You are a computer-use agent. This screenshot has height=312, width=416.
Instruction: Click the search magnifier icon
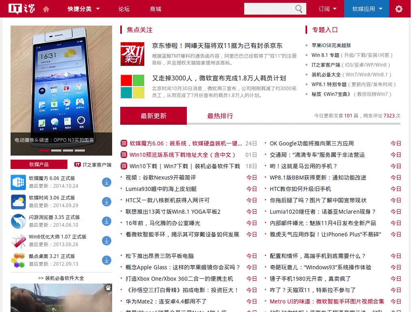tap(299, 9)
